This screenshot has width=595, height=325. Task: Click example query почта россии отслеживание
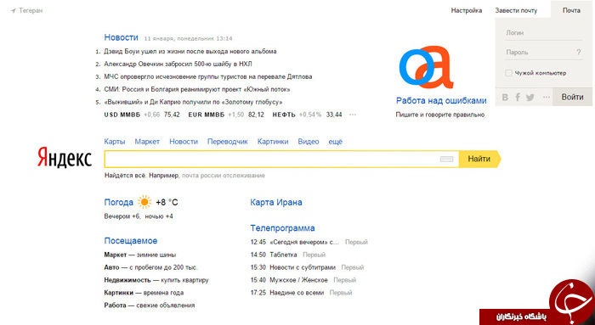tap(223, 176)
